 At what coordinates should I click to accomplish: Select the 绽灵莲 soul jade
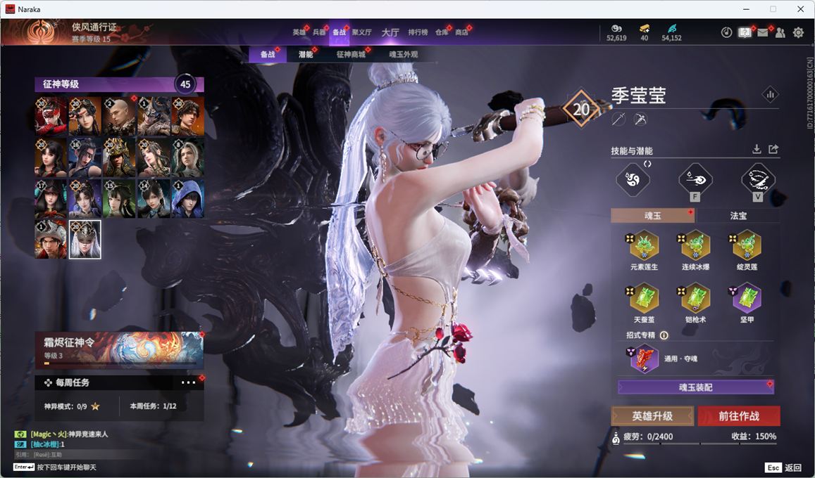[747, 246]
